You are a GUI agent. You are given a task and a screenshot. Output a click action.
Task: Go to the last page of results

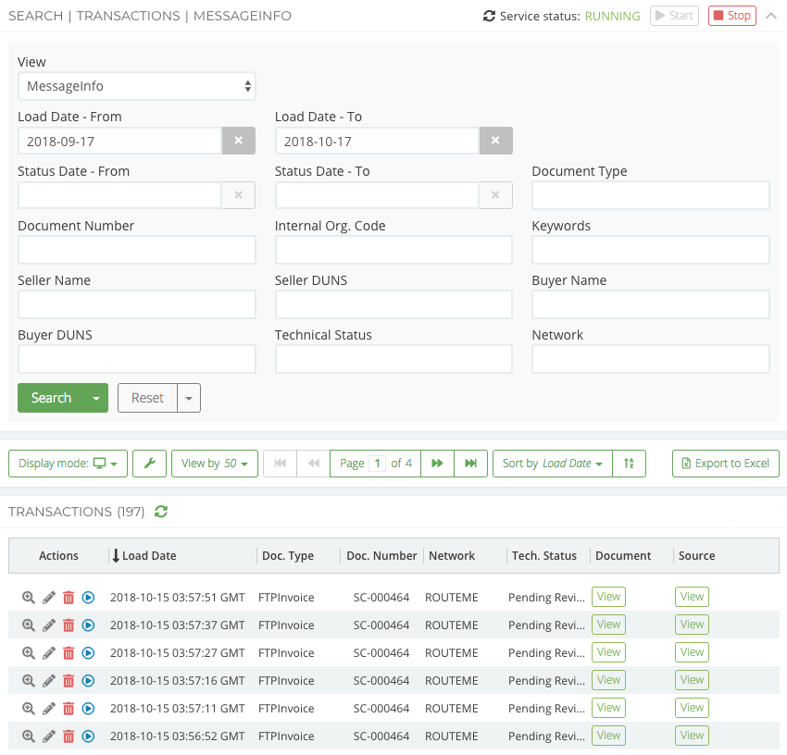[x=470, y=464]
